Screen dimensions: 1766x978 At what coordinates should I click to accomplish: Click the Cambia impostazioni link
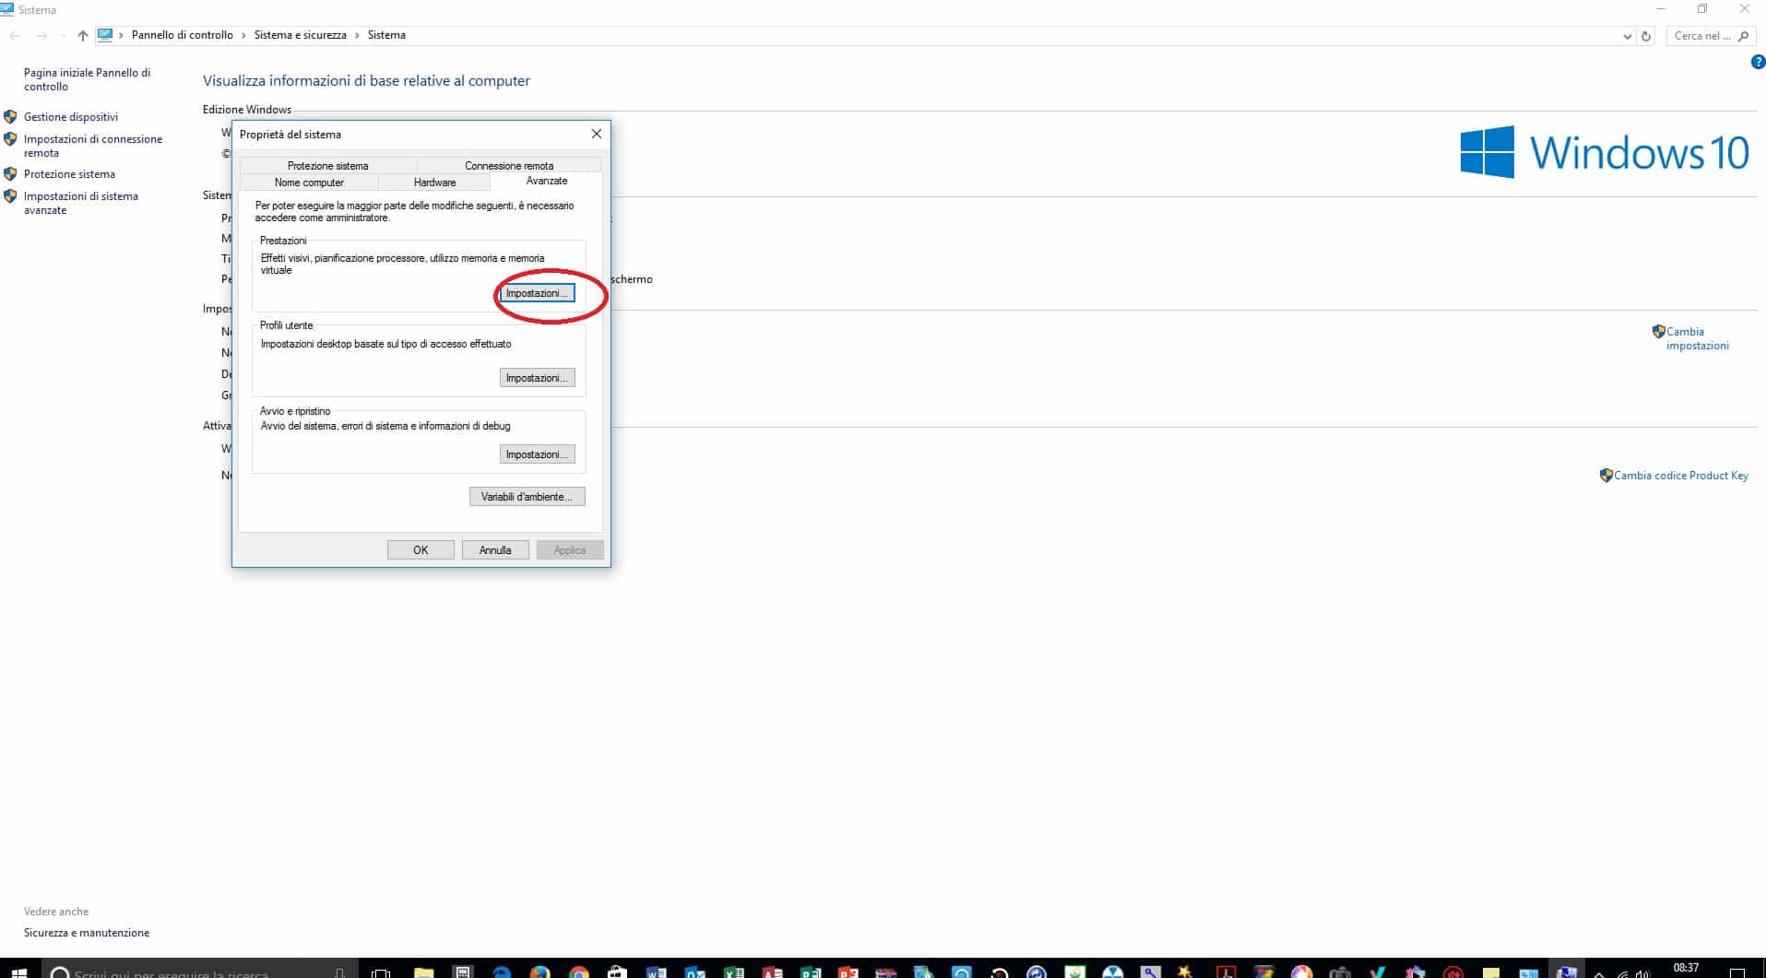pyautogui.click(x=1697, y=338)
